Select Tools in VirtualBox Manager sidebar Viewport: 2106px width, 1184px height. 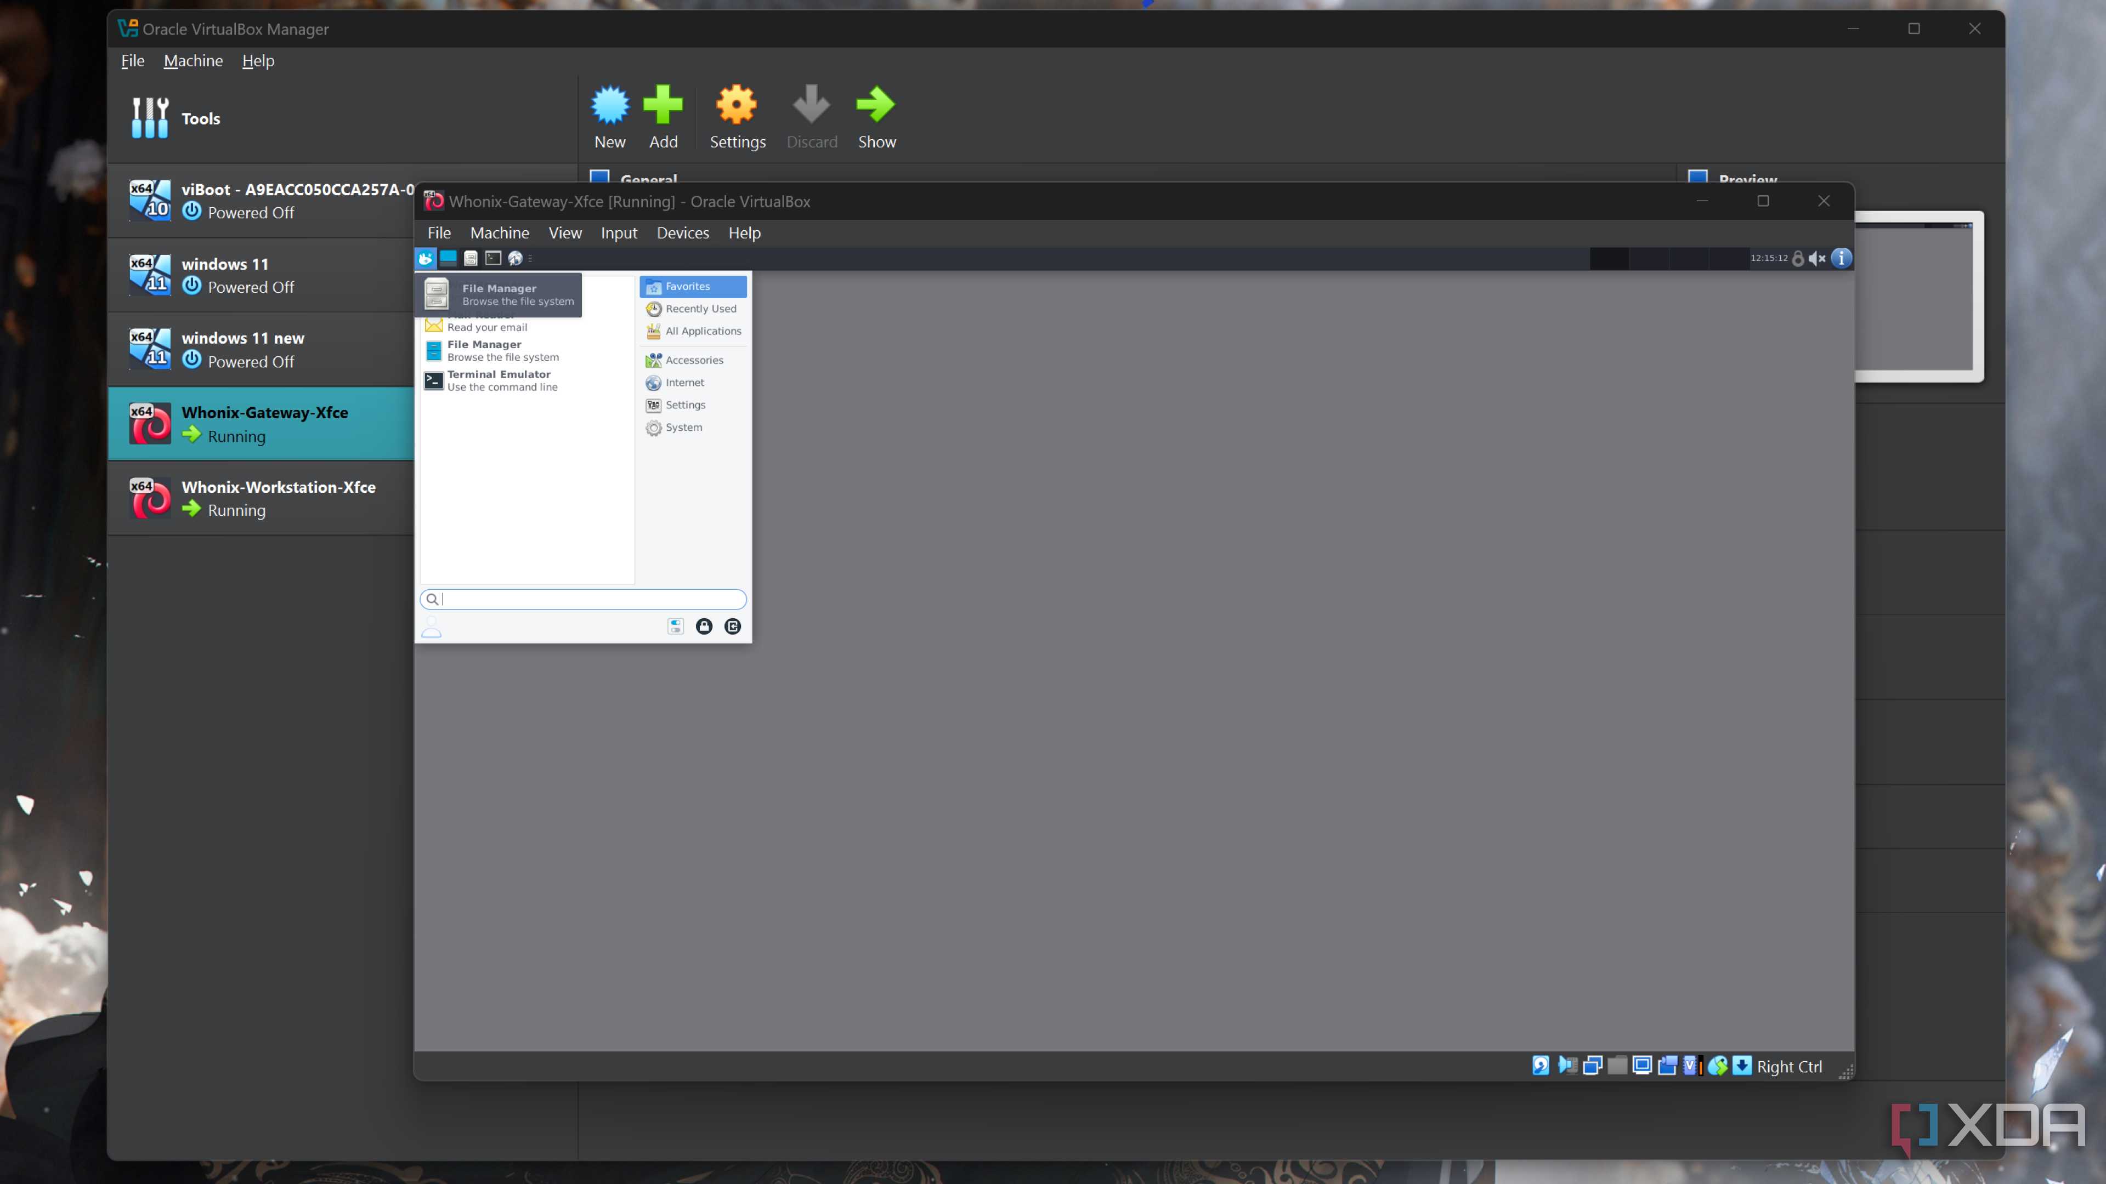pyautogui.click(x=342, y=118)
